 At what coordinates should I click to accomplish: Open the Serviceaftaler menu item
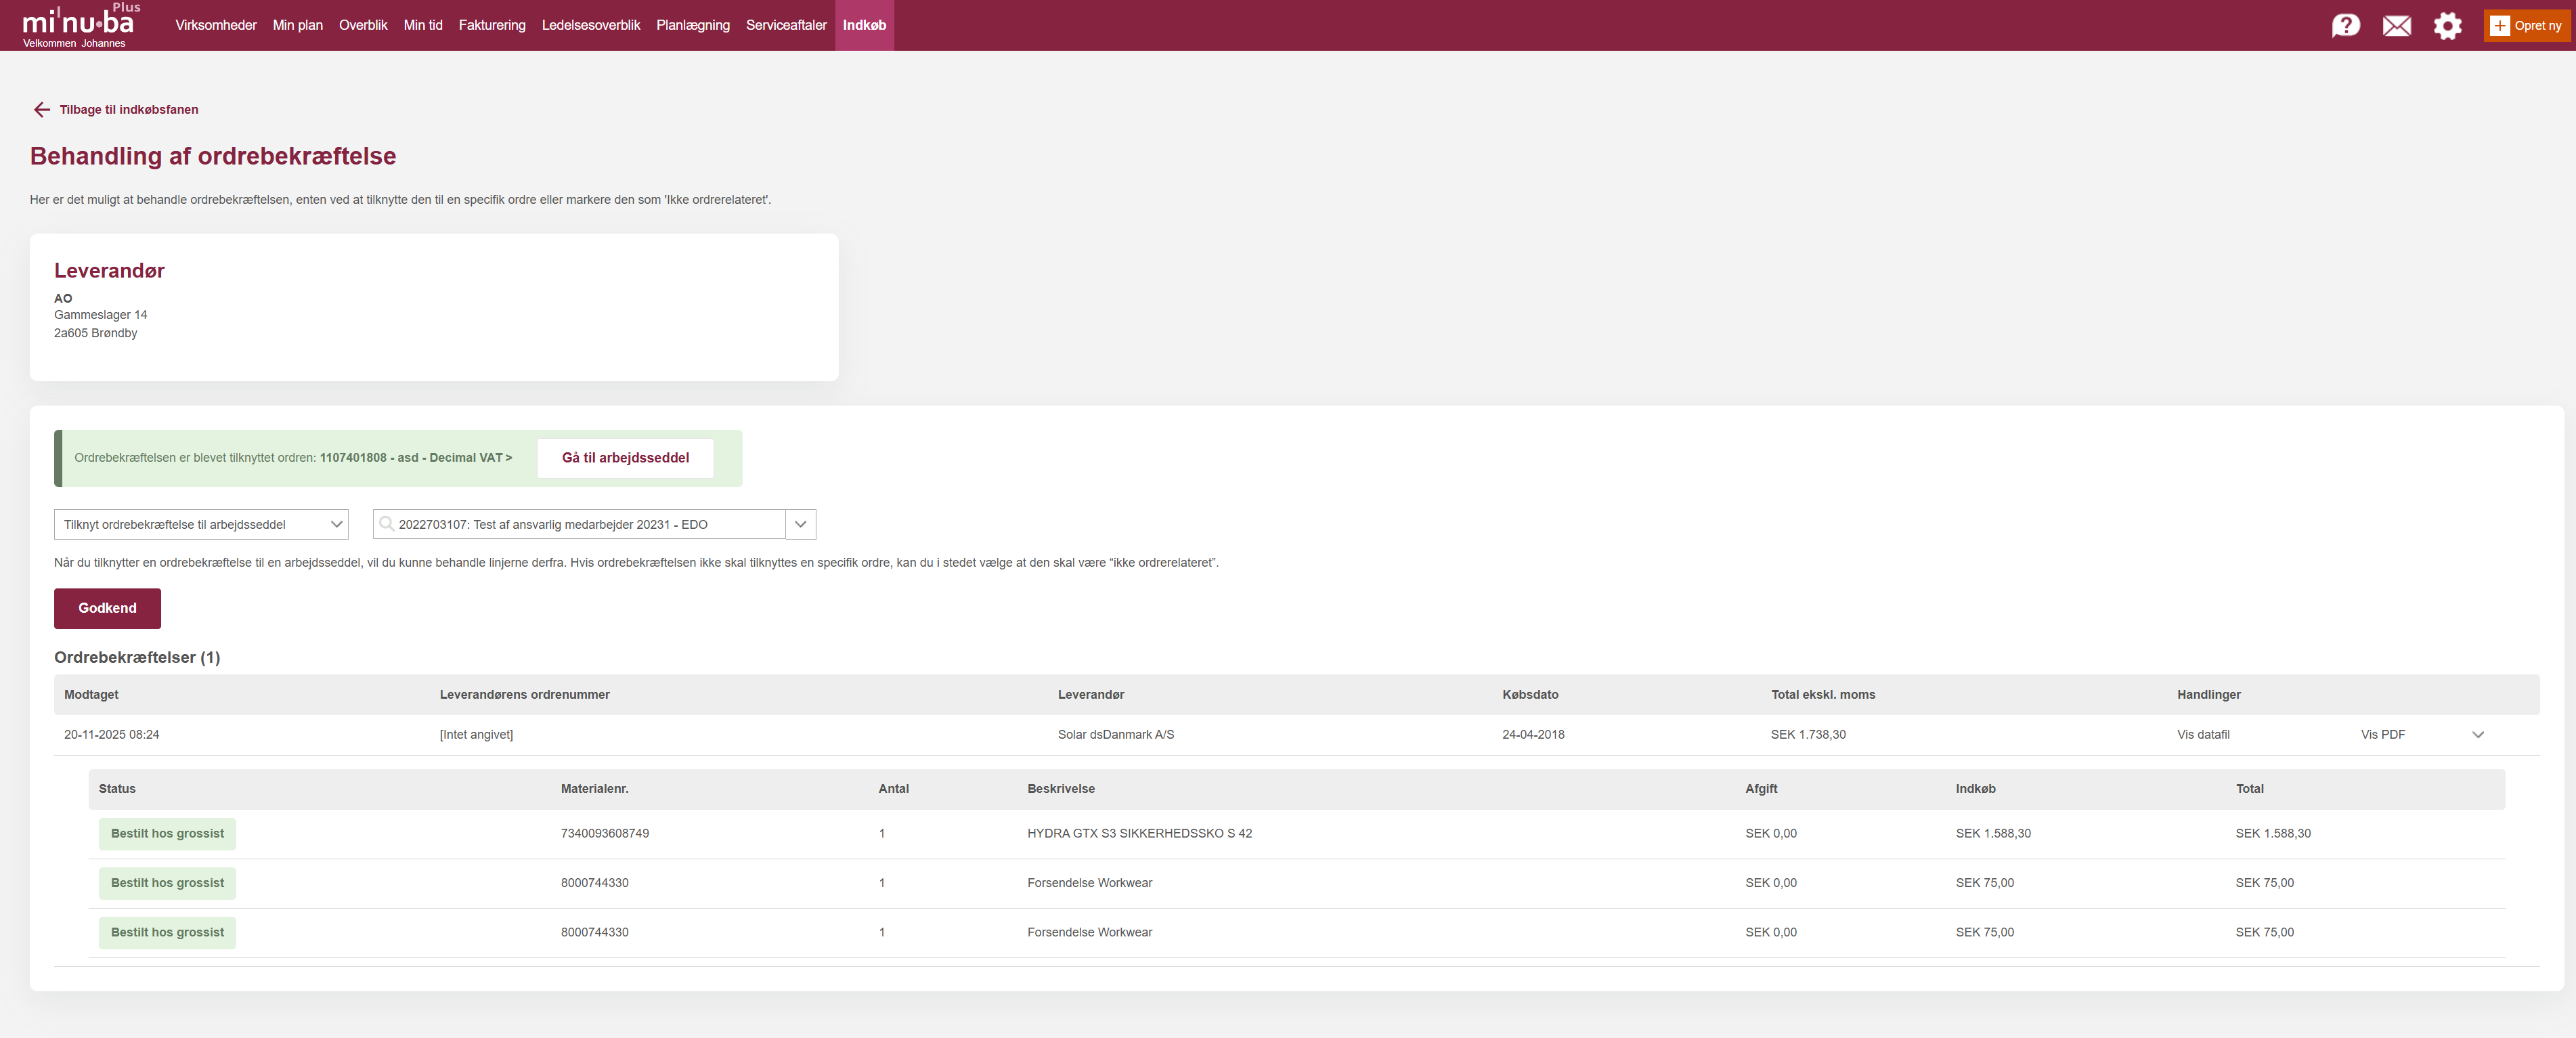[785, 25]
